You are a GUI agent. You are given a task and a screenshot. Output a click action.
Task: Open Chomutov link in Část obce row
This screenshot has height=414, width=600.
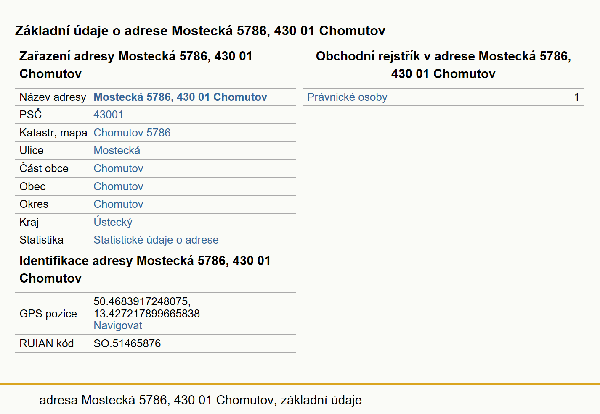118,168
